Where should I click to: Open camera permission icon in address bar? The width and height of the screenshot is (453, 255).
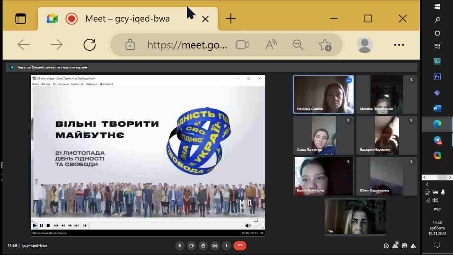242,45
